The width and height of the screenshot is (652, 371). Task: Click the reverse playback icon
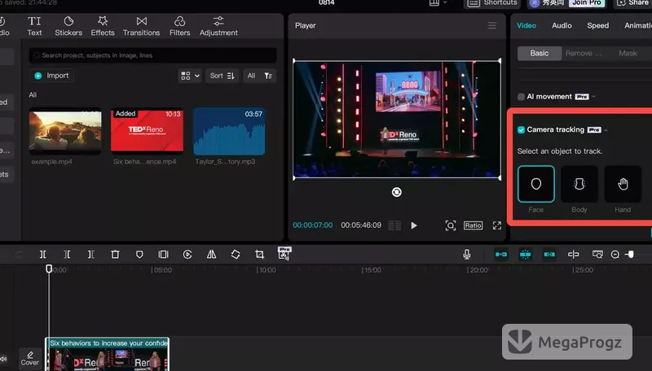tap(187, 255)
